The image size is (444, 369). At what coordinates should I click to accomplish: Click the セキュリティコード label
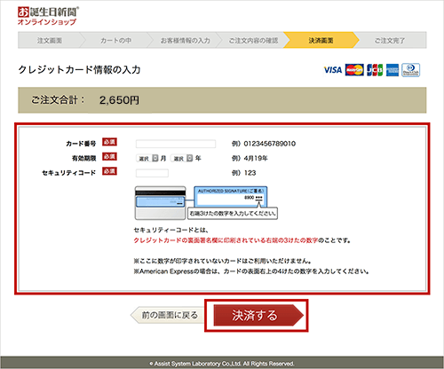(69, 173)
